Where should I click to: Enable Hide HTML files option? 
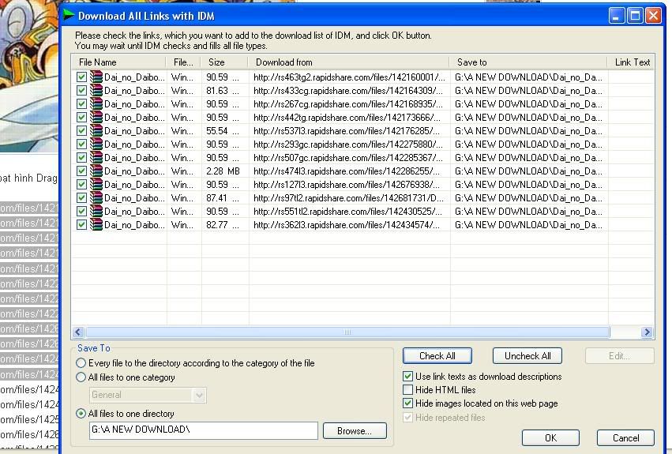pos(408,390)
